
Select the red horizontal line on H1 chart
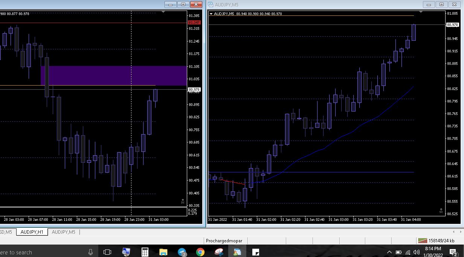tap(93, 23)
